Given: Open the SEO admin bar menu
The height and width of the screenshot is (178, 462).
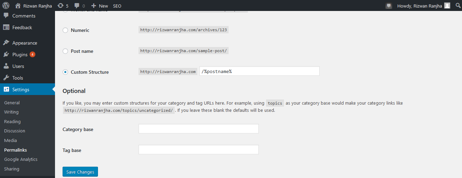Looking at the screenshot, I should (x=117, y=6).
